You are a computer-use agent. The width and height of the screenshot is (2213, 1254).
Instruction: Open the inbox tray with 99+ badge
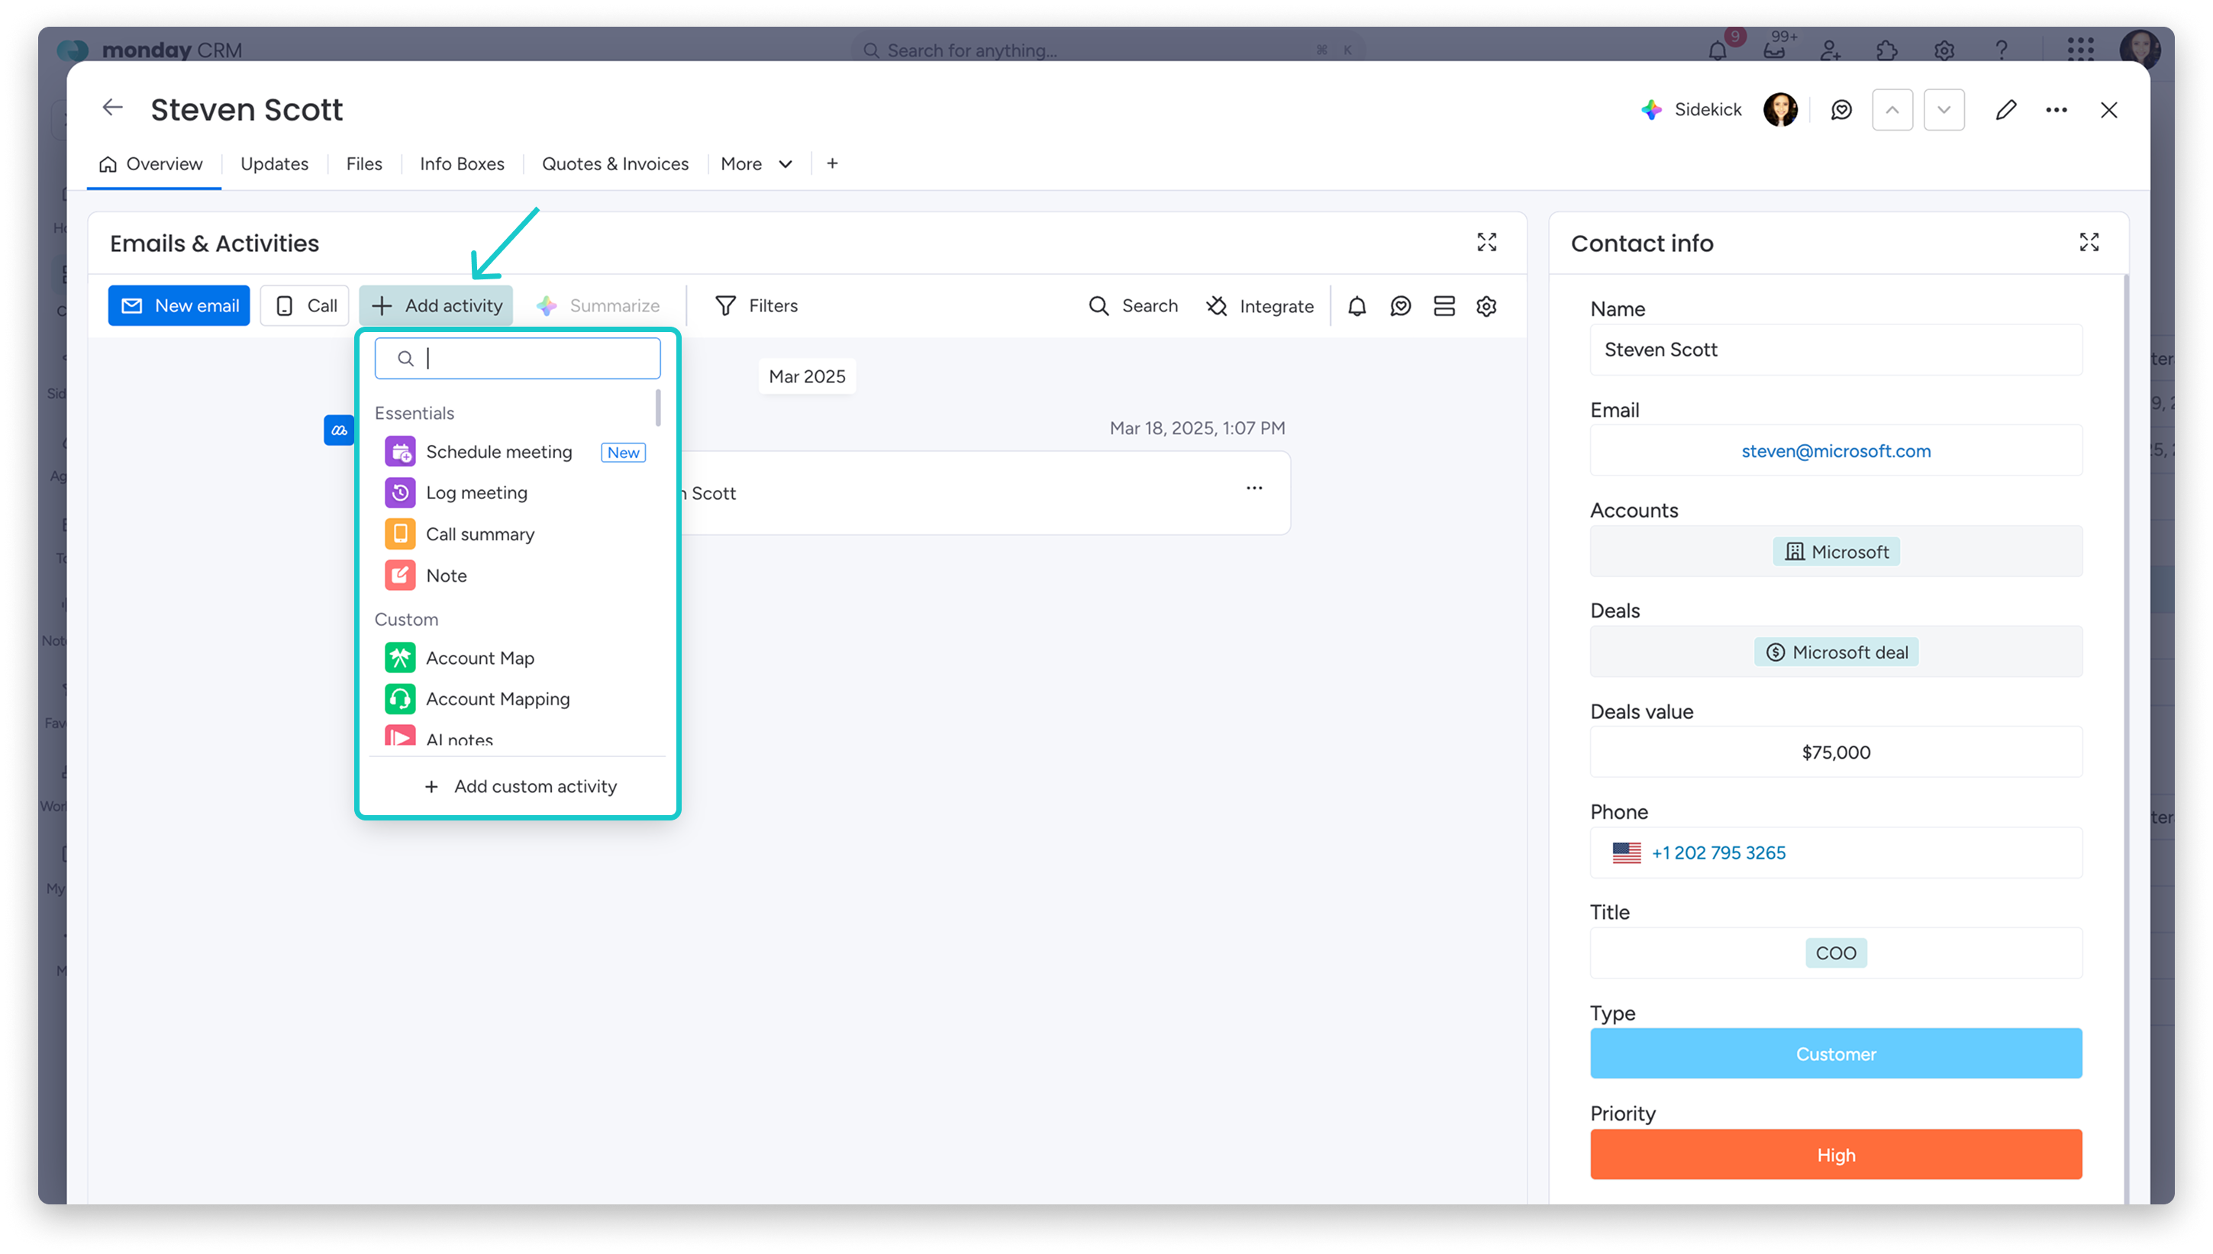[x=1773, y=50]
